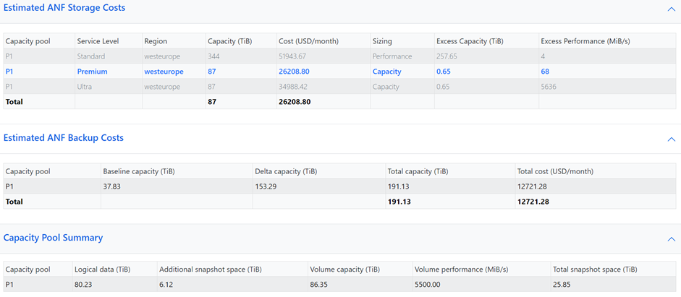This screenshot has height=297, width=681.
Task: Click delta capacity value 153.29
Action: pyautogui.click(x=266, y=186)
